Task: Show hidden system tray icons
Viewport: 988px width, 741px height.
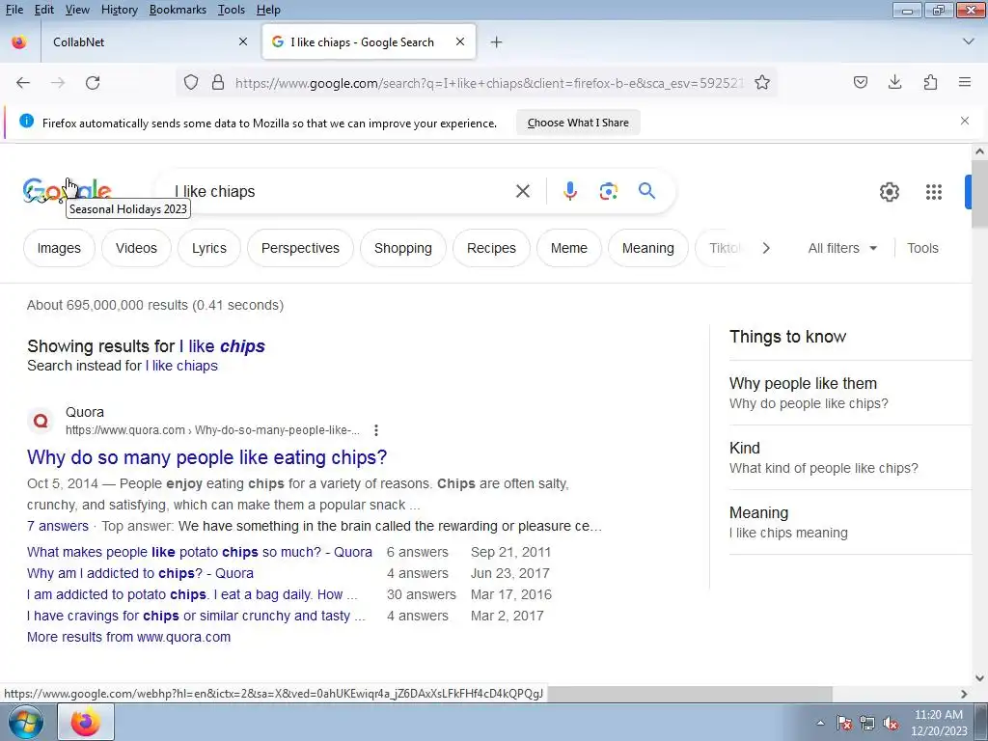Action: pyautogui.click(x=820, y=723)
